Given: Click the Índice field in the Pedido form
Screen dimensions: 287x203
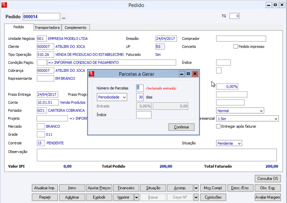Looking at the screenshot, I should coord(223,63).
